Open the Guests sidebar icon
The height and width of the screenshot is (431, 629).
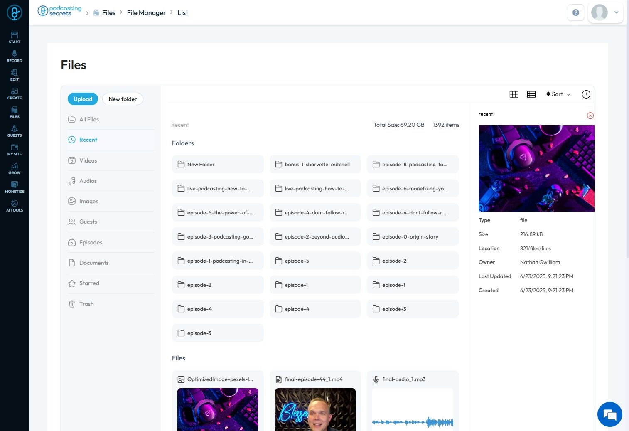click(x=15, y=131)
